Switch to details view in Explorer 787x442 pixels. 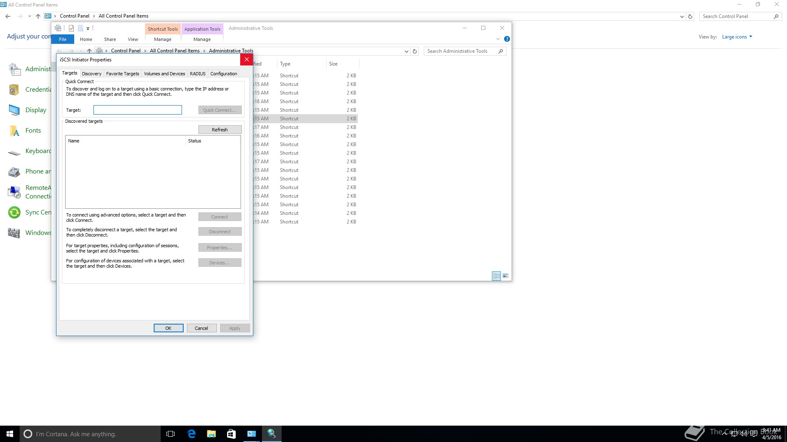(x=496, y=276)
